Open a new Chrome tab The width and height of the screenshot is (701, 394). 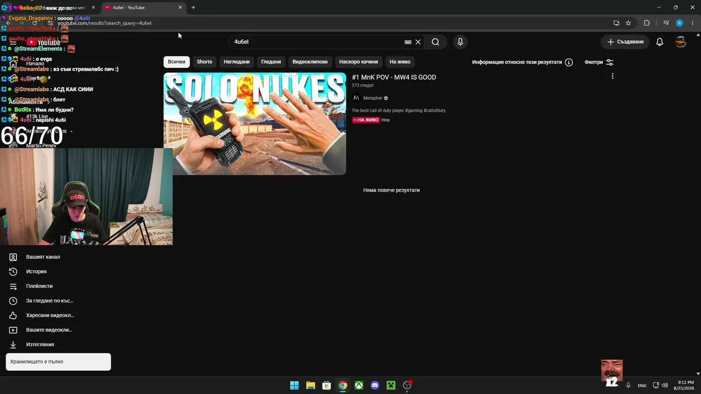click(193, 8)
